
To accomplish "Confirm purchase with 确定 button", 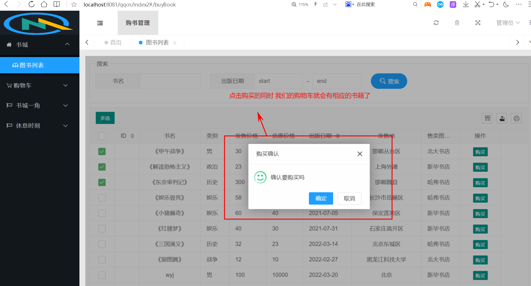I will coord(321,198).
